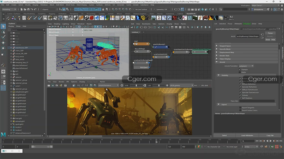Toggle the Opaque checkbox
284x159 pixels.
[240, 69]
